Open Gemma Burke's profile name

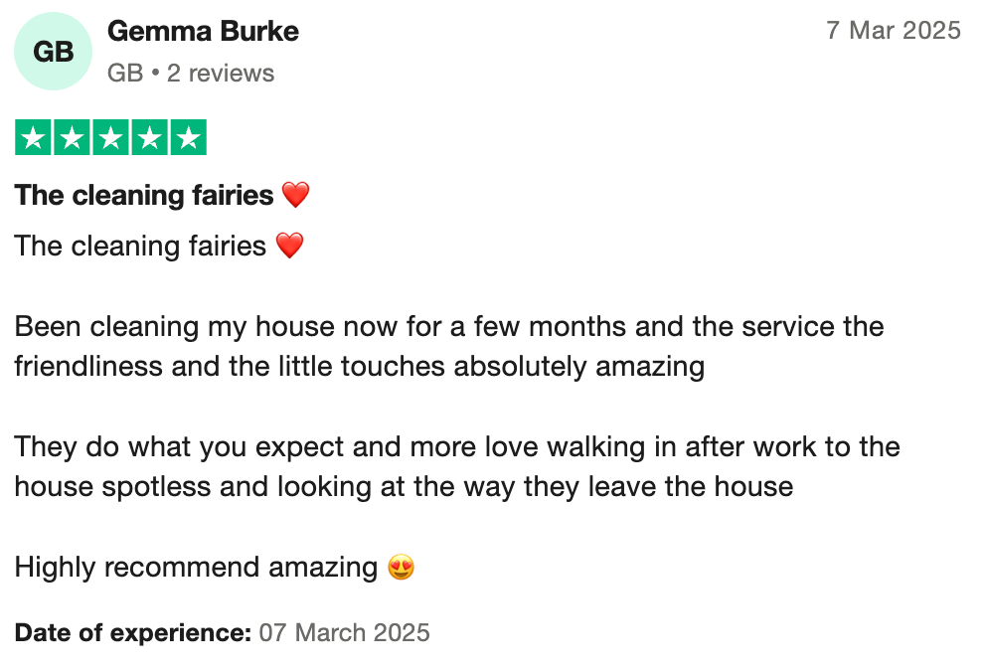pyautogui.click(x=203, y=32)
